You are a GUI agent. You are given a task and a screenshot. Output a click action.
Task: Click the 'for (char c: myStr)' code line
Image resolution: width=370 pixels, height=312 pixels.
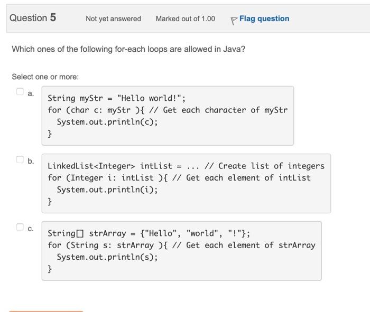tap(168, 110)
